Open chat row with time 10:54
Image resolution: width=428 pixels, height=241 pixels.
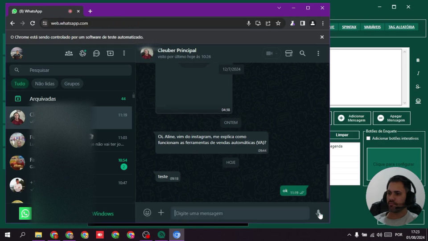[x=69, y=163]
